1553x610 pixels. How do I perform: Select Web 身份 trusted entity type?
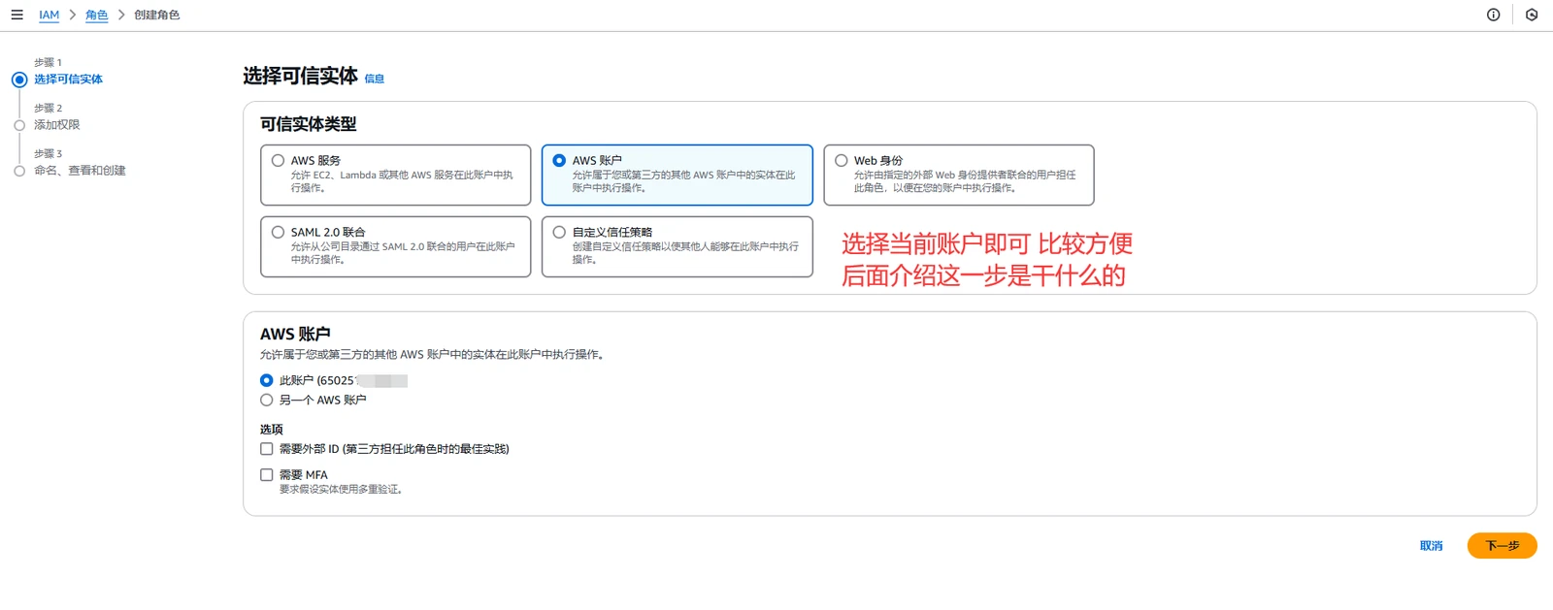958,175
